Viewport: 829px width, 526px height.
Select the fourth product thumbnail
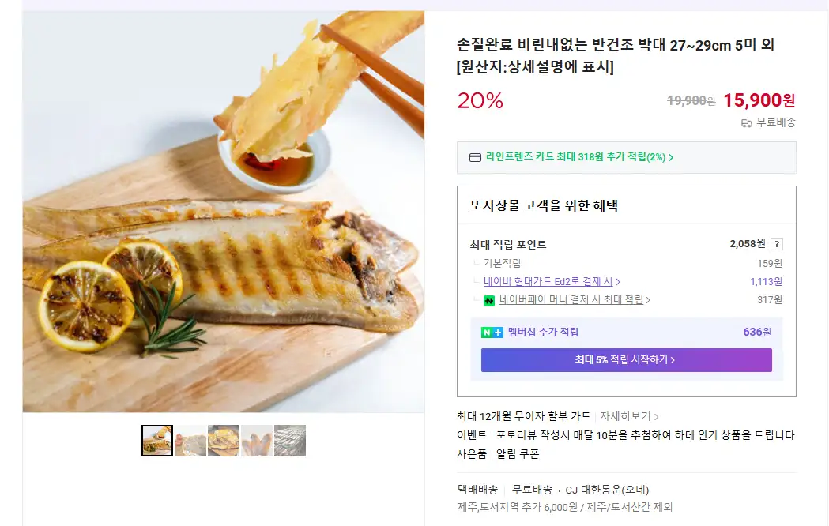pyautogui.click(x=257, y=441)
